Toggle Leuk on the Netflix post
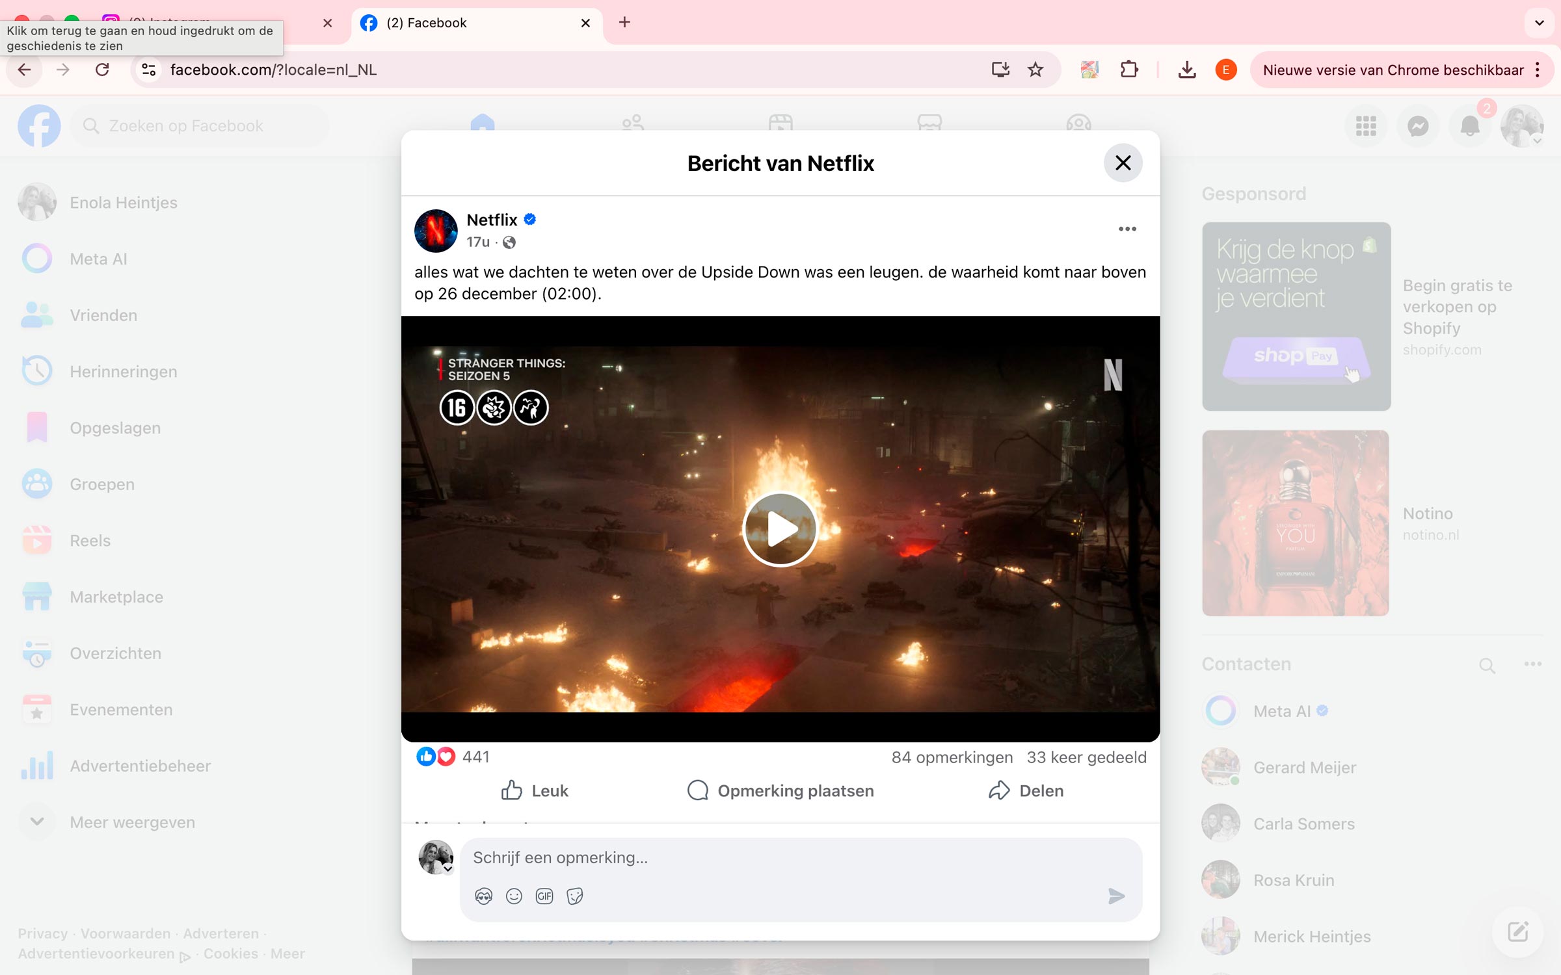The image size is (1561, 975). click(533, 790)
